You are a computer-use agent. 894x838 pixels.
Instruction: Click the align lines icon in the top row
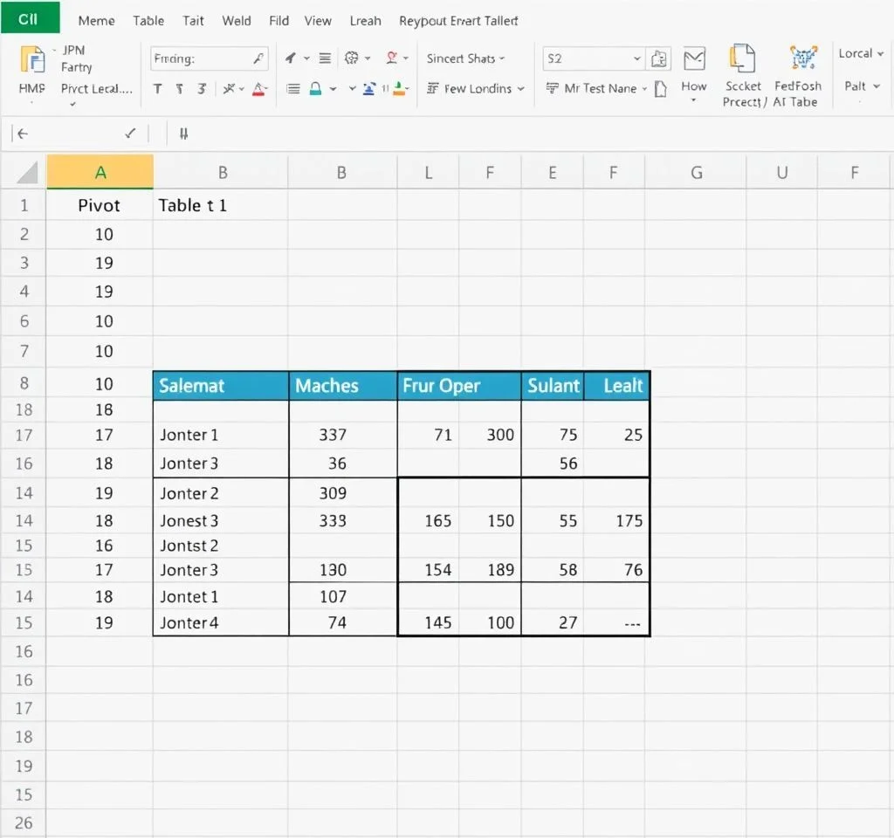point(325,58)
